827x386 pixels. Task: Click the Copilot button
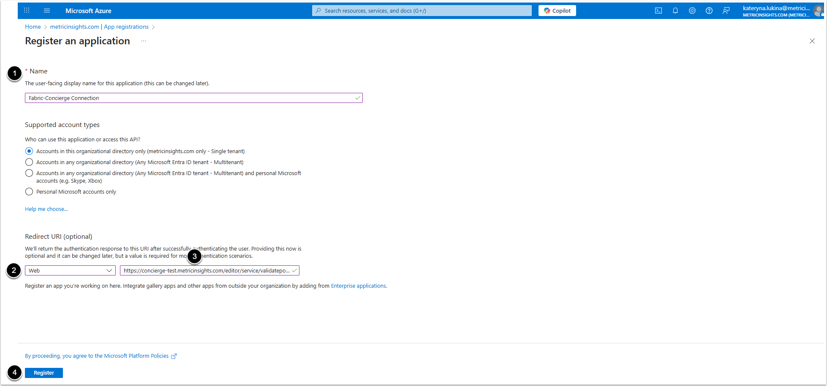pos(557,11)
